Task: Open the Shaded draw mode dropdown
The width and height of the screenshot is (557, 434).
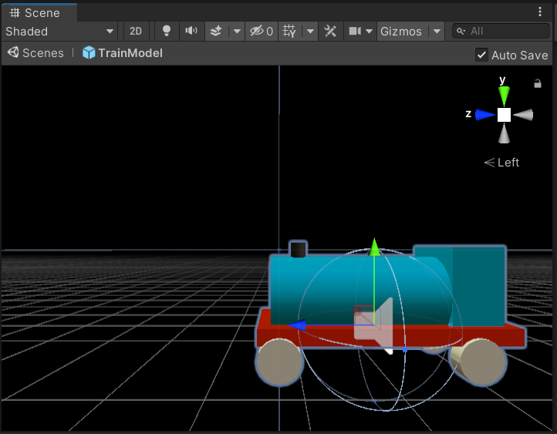Action: (x=59, y=32)
